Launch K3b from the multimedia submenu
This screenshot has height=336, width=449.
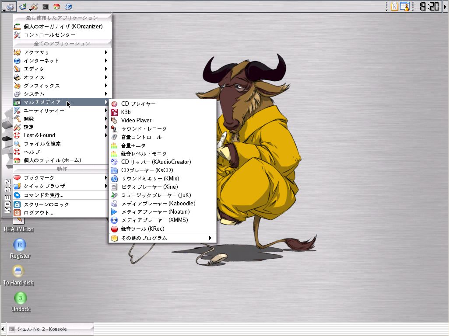(162, 112)
